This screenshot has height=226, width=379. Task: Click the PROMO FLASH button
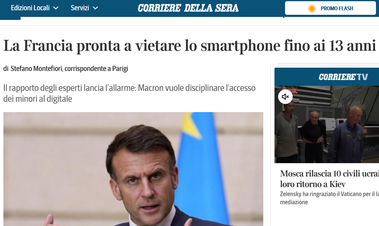[x=331, y=8]
